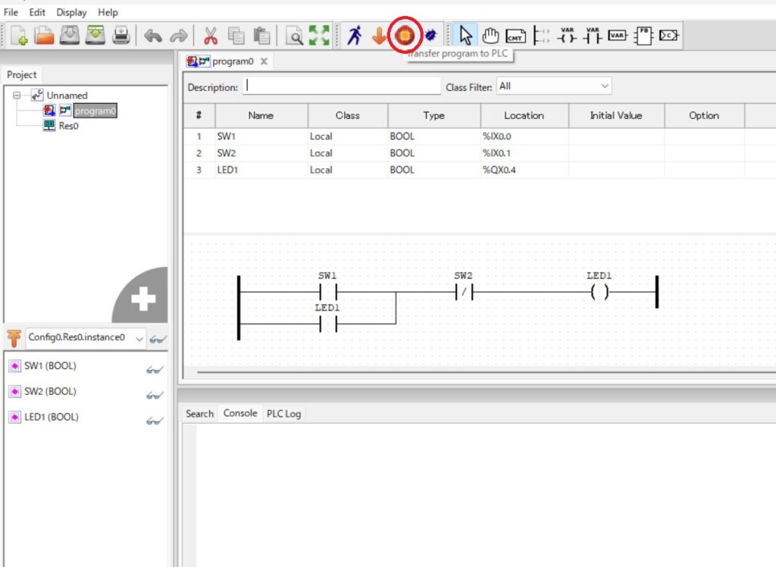The image size is (776, 567).
Task: Select the arrow selection tool
Action: pyautogui.click(x=465, y=35)
